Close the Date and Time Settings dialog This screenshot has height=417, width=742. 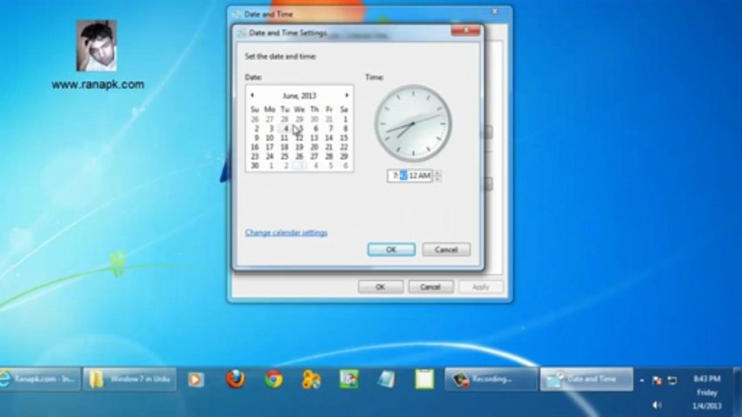tap(466, 31)
